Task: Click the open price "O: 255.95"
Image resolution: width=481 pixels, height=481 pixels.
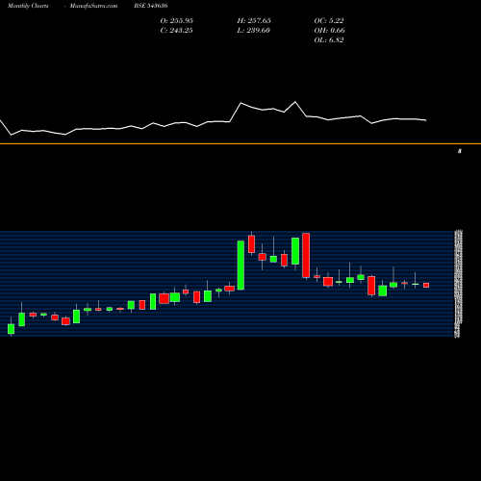Action: 177,20
